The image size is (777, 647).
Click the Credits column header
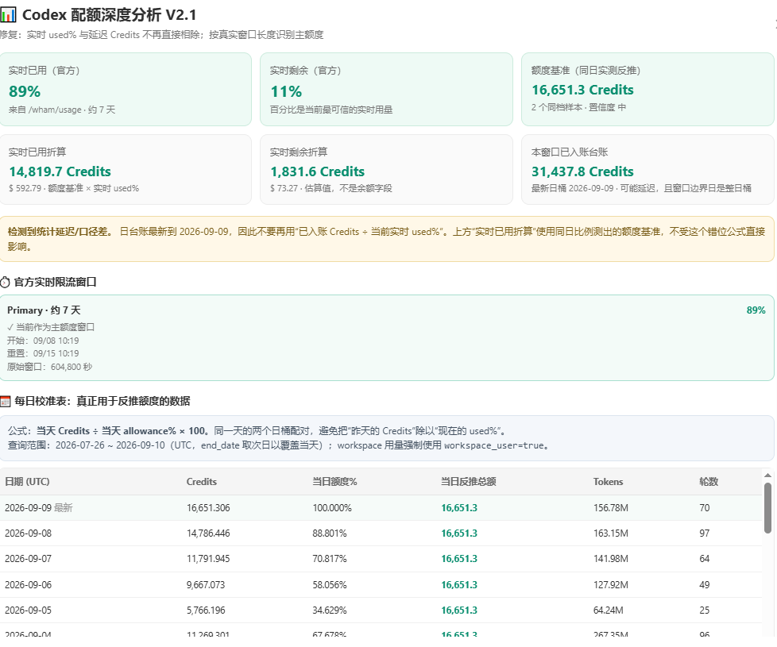202,482
